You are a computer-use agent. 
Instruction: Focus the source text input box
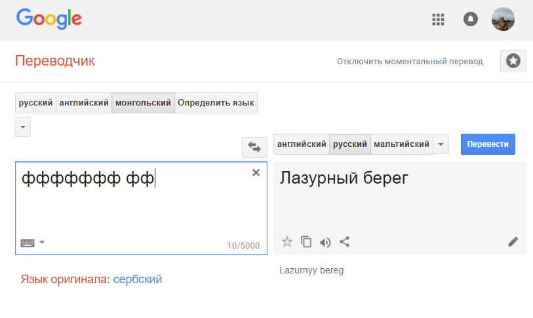141,208
